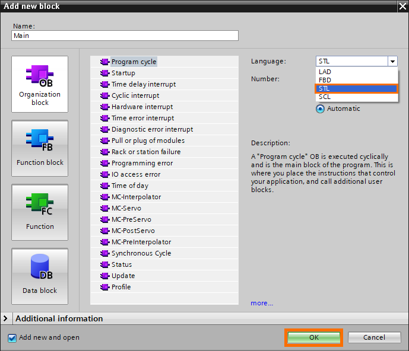Choose STL from the language list

click(357, 88)
